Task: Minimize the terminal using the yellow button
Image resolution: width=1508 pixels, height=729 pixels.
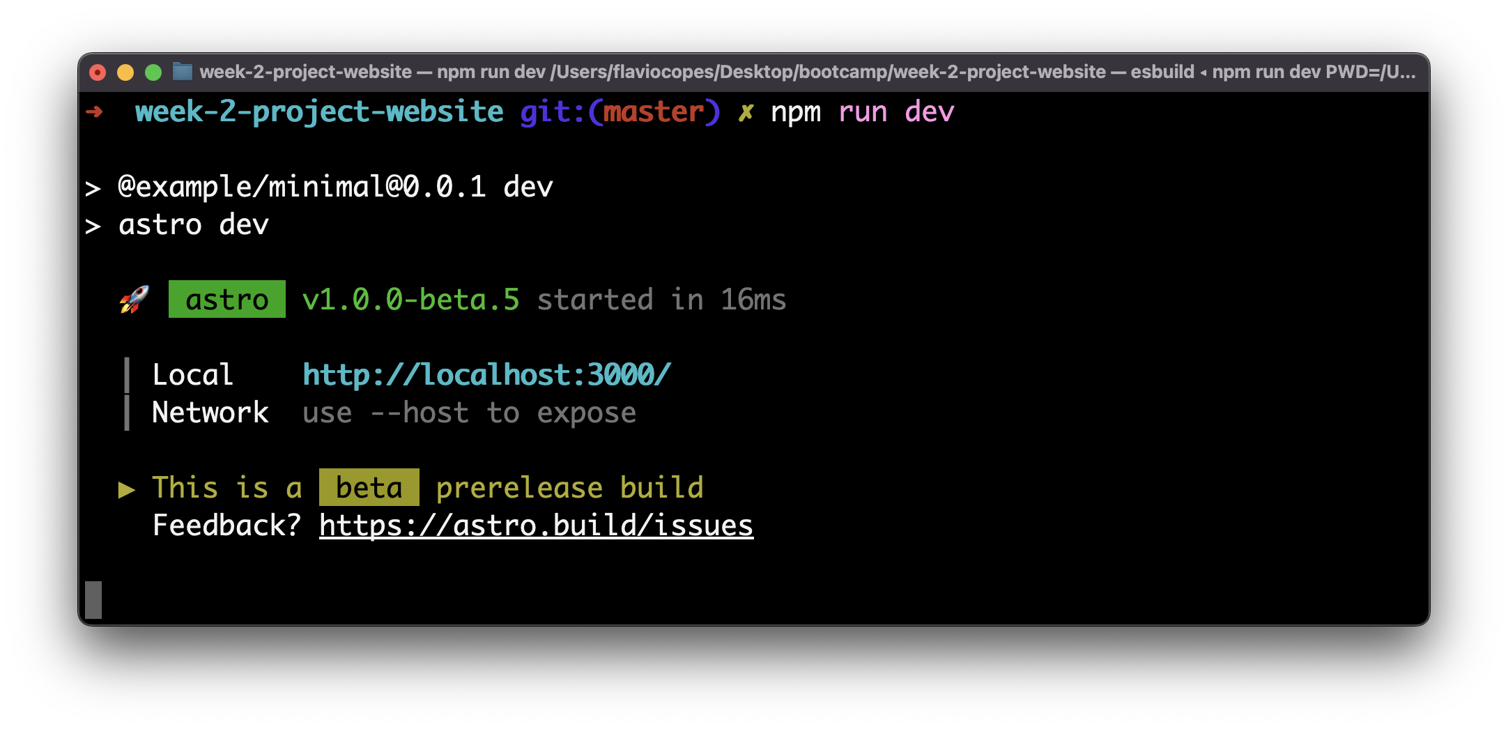Action: coord(125,72)
